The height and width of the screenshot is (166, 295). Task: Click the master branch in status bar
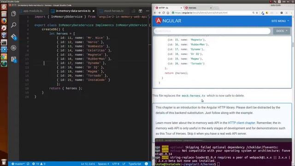coord(18,164)
